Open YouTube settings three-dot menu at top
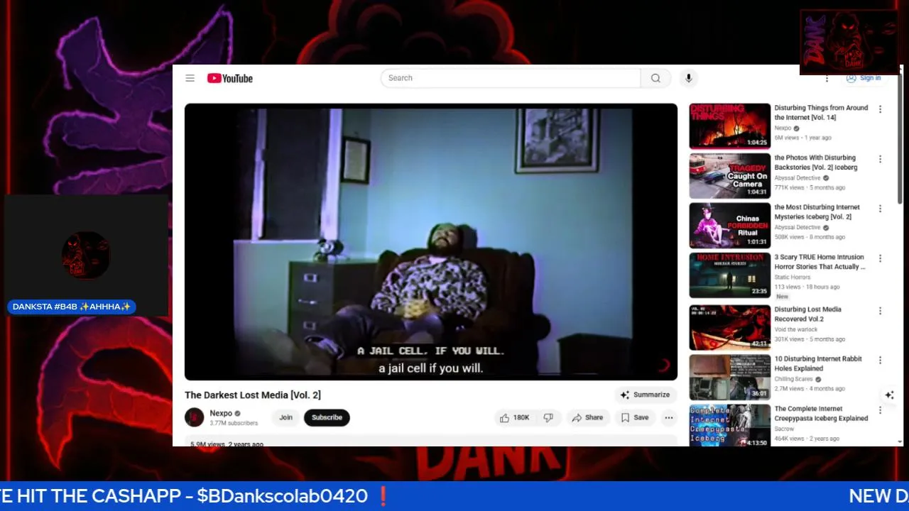 [827, 78]
